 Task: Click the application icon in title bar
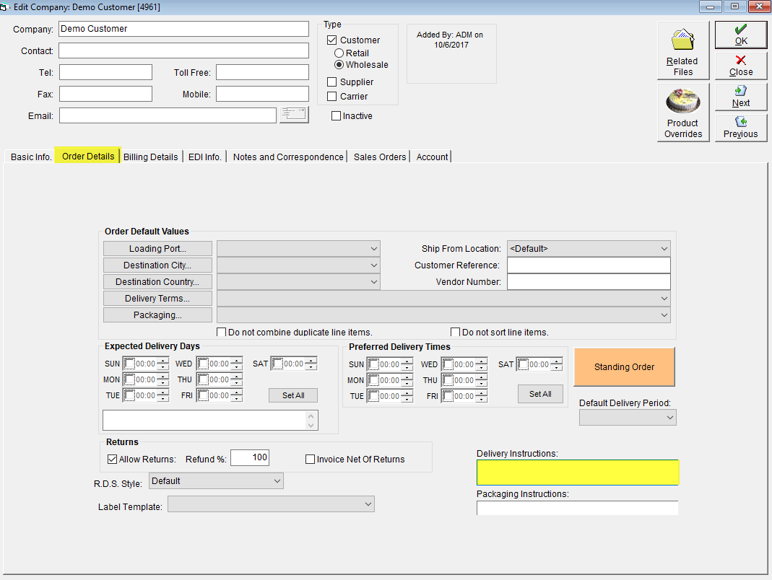pyautogui.click(x=4, y=7)
